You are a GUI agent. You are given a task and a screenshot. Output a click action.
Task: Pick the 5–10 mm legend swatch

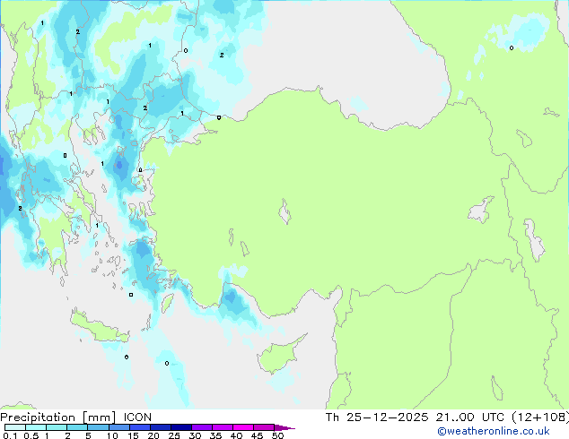pyautogui.click(x=98, y=427)
